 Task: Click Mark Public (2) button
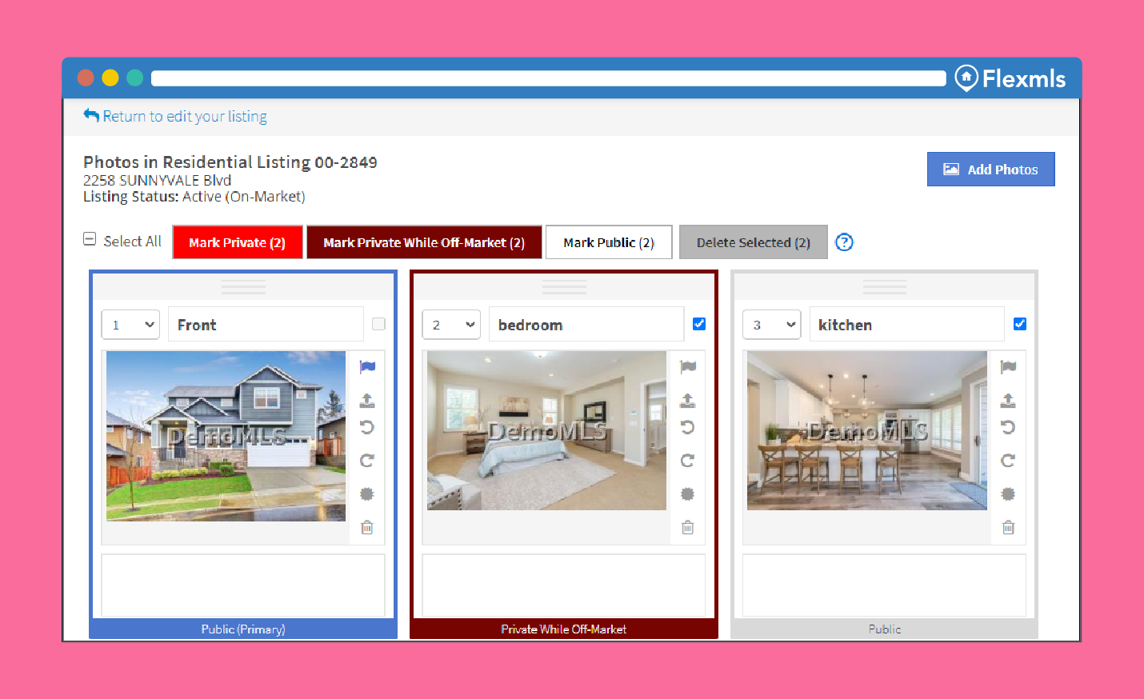coord(609,242)
